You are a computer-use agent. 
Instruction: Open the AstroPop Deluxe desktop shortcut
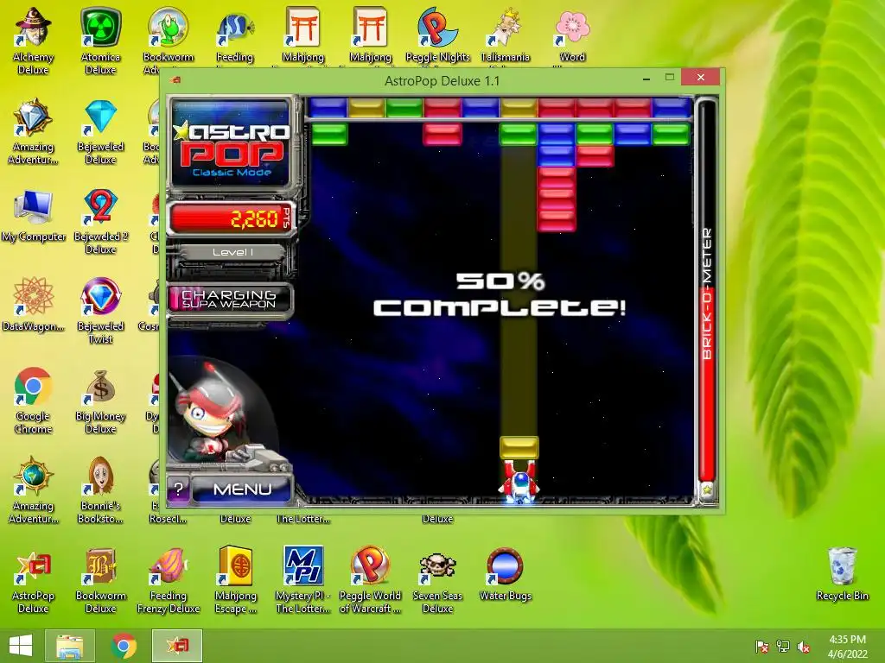click(x=34, y=581)
